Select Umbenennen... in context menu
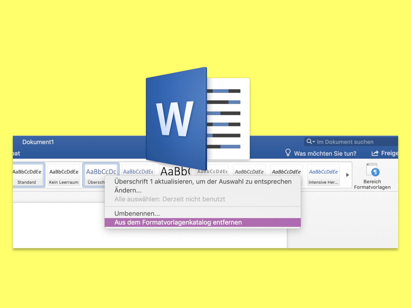Viewport: 411px width, 308px height. pos(203,213)
